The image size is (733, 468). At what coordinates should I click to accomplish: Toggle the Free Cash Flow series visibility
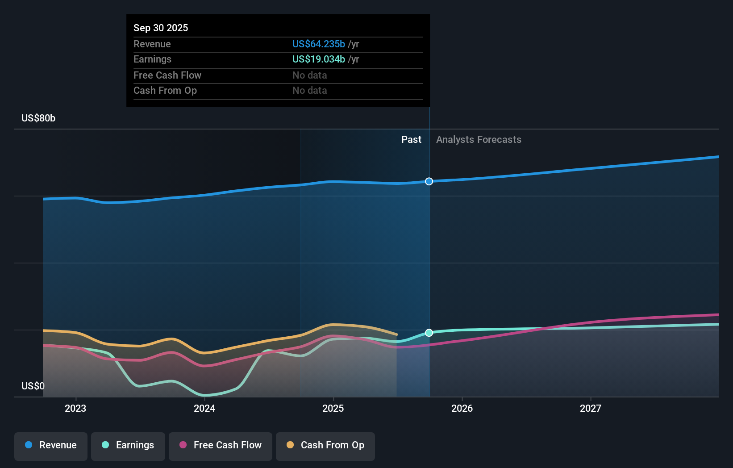click(x=220, y=446)
